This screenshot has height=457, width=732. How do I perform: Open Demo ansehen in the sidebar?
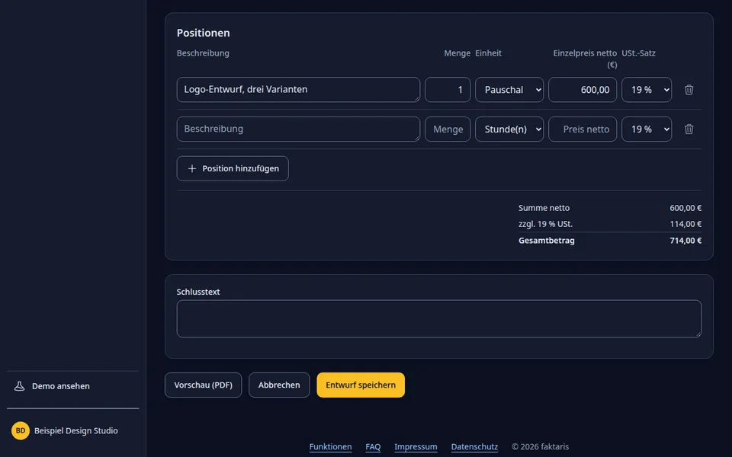(73, 386)
